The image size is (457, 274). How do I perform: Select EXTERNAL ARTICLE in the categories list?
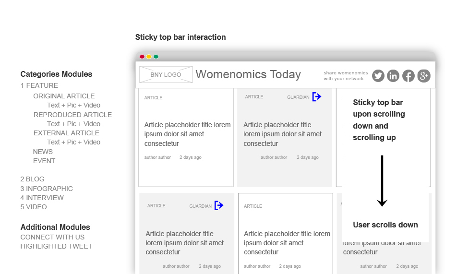tap(66, 133)
